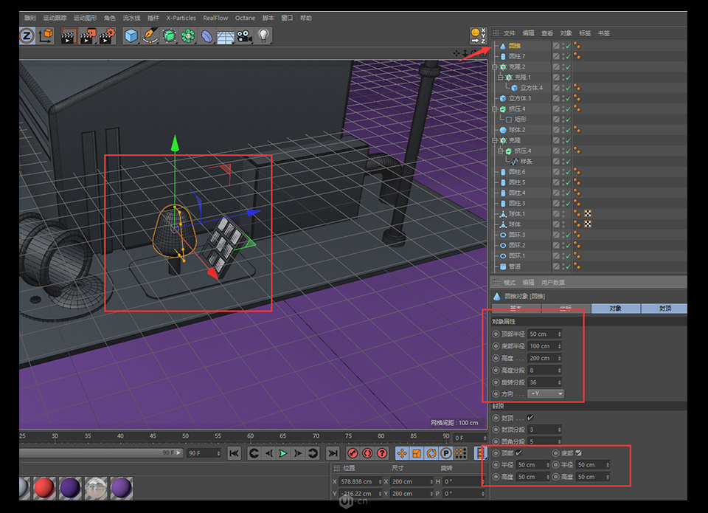Viewport: 708px width, 513px height.
Task: Open the X-Particles menu
Action: [x=181, y=18]
